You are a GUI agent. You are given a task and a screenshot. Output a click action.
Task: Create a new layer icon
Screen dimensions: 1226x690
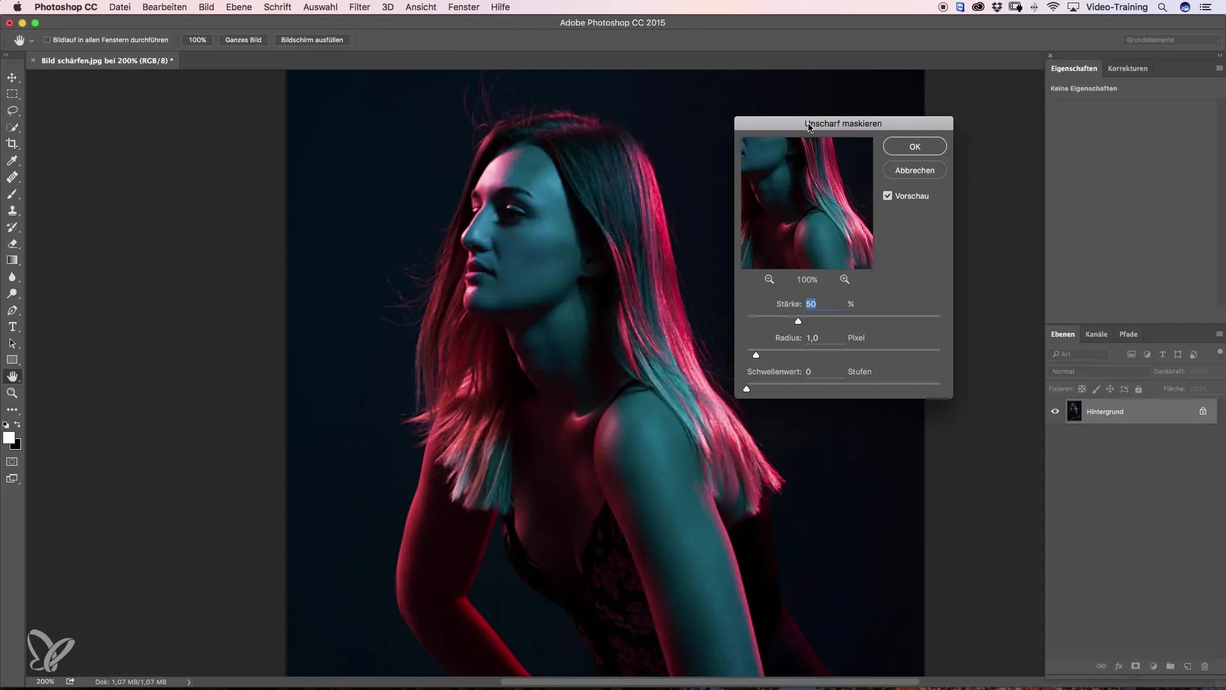[x=1188, y=666]
